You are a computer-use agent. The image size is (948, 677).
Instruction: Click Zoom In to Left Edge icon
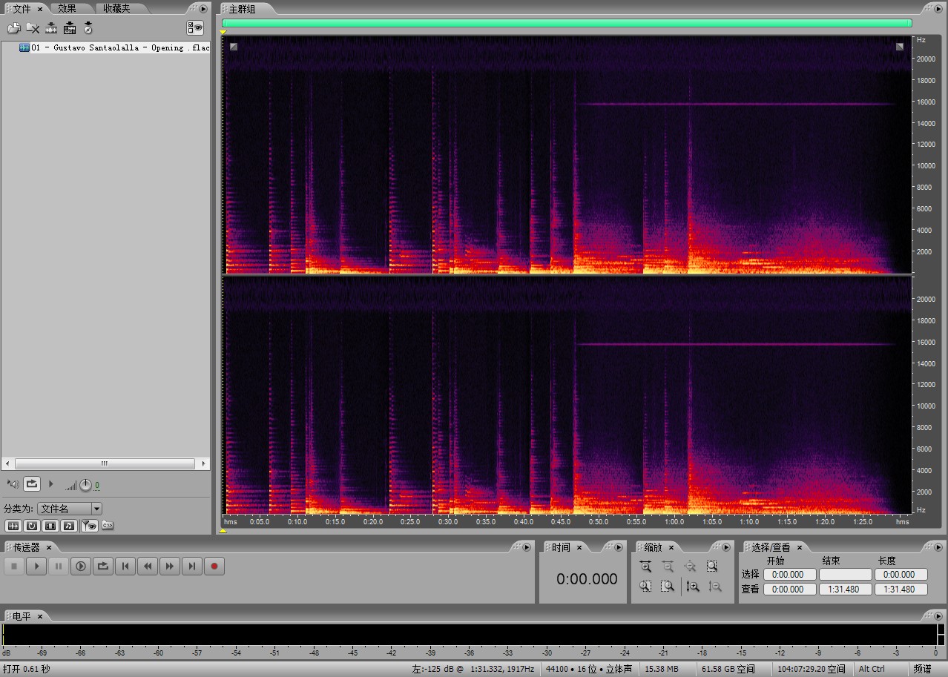645,587
